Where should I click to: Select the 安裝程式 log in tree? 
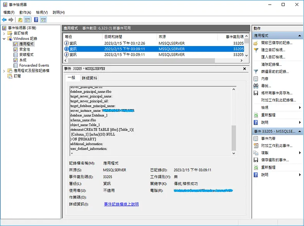tap(26, 55)
